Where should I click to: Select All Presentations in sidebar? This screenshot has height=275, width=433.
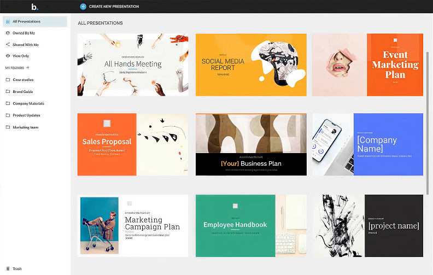point(35,21)
